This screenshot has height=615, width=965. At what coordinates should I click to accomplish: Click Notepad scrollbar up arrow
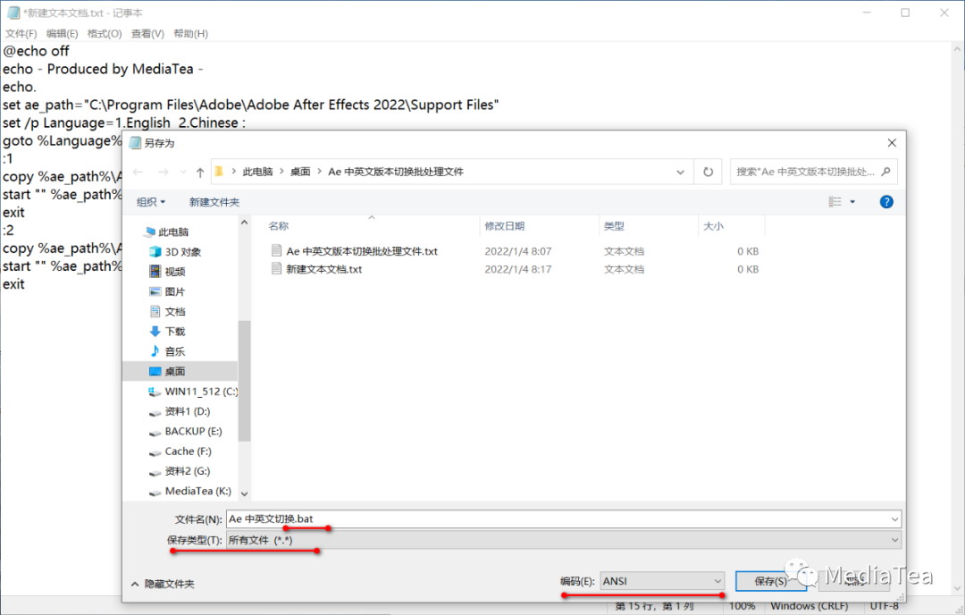tap(958, 49)
